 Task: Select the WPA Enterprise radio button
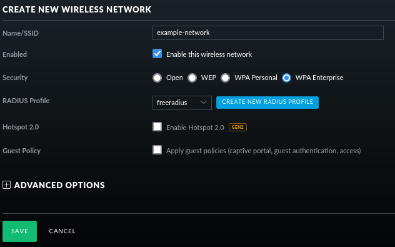click(x=286, y=78)
